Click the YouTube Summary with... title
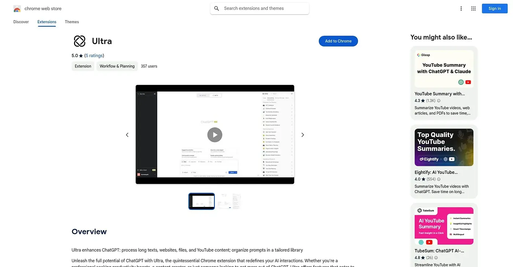Screen dimensions: 513x267 [x=440, y=94]
